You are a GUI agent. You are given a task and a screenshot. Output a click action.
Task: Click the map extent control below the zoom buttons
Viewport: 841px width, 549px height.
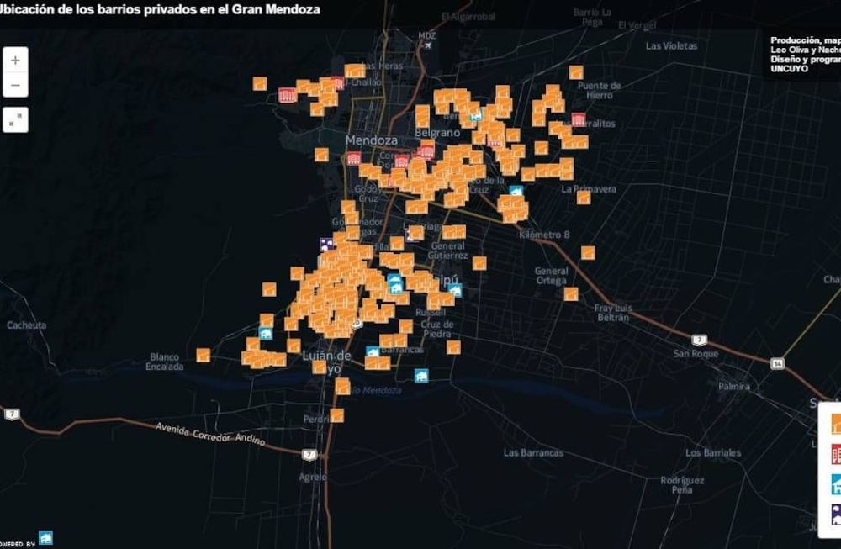(14, 120)
